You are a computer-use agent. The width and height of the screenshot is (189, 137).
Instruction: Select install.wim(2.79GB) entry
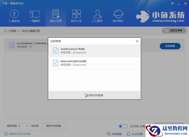point(94,51)
